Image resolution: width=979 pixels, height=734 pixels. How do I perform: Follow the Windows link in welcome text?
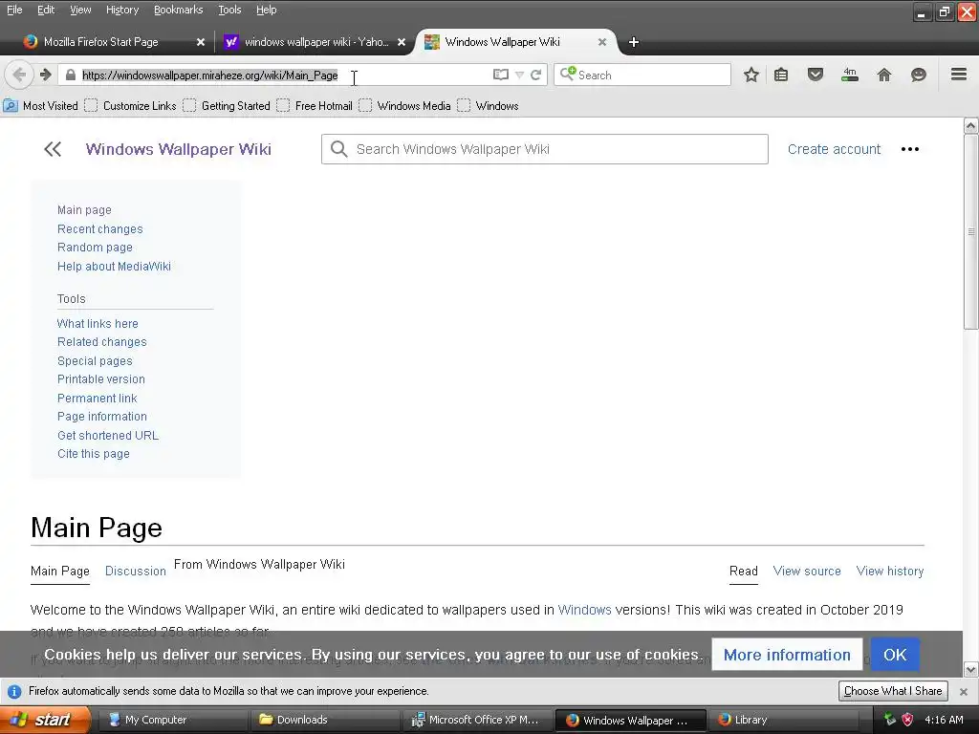(x=584, y=610)
